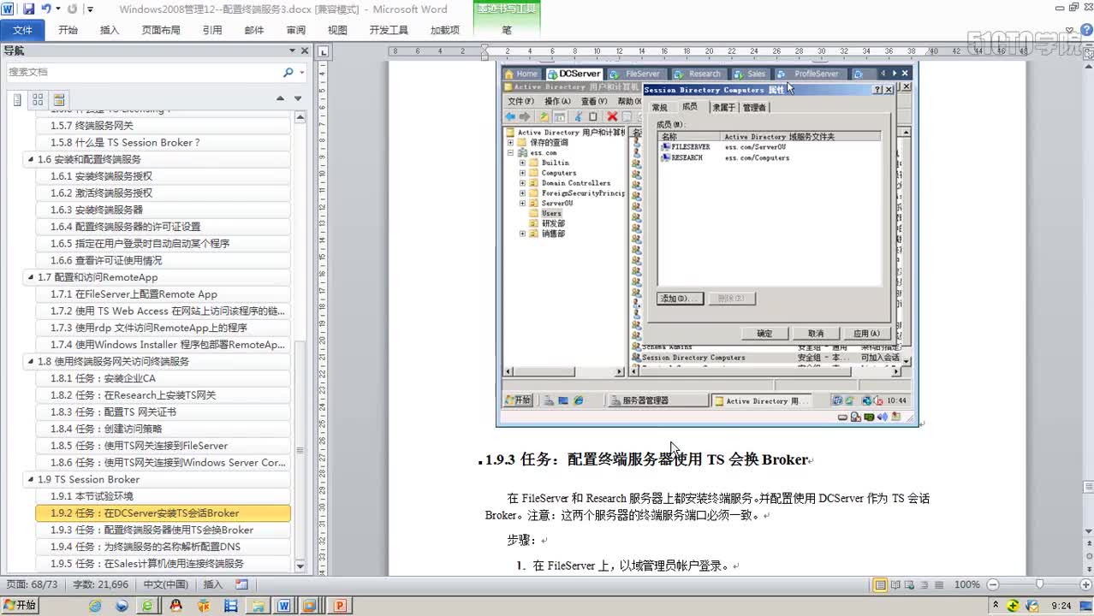This screenshot has height=616, width=1094.
Task: Click the zoom out minus button
Action: pos(991,585)
